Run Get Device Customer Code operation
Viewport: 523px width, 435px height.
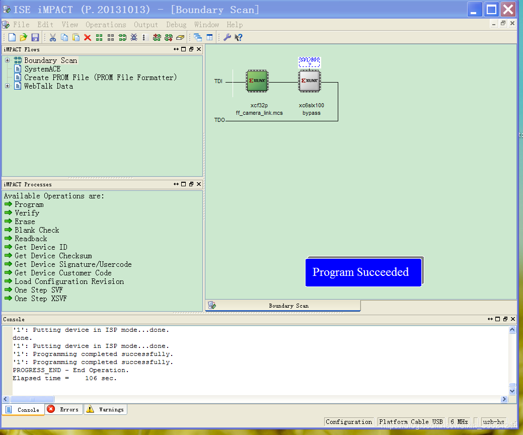pos(63,273)
